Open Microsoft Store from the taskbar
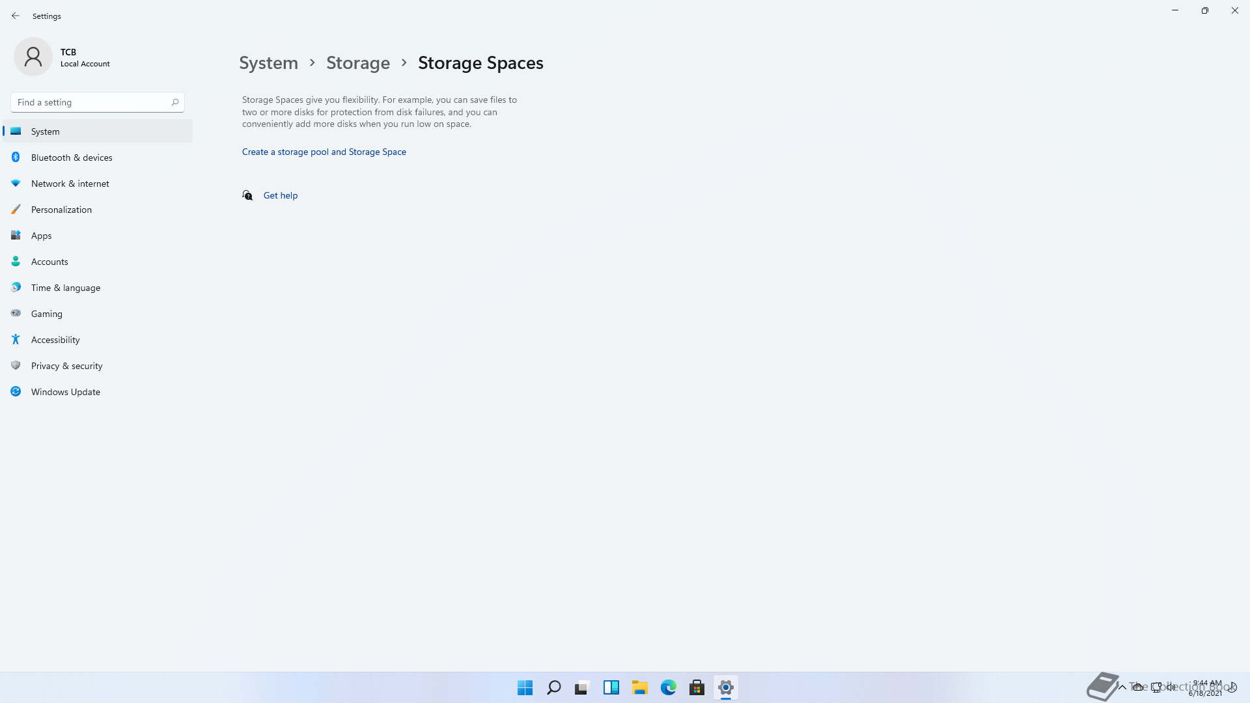 pos(697,687)
